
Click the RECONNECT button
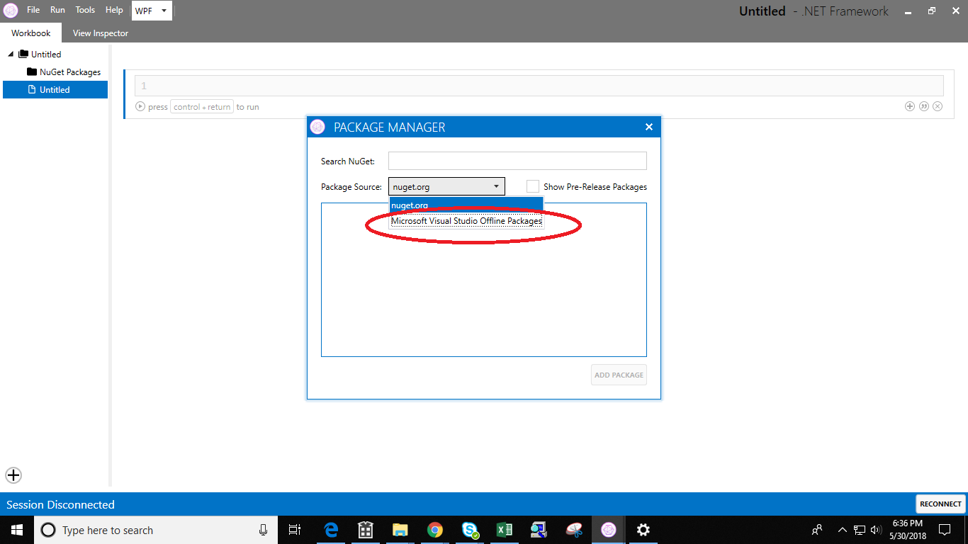(x=940, y=504)
